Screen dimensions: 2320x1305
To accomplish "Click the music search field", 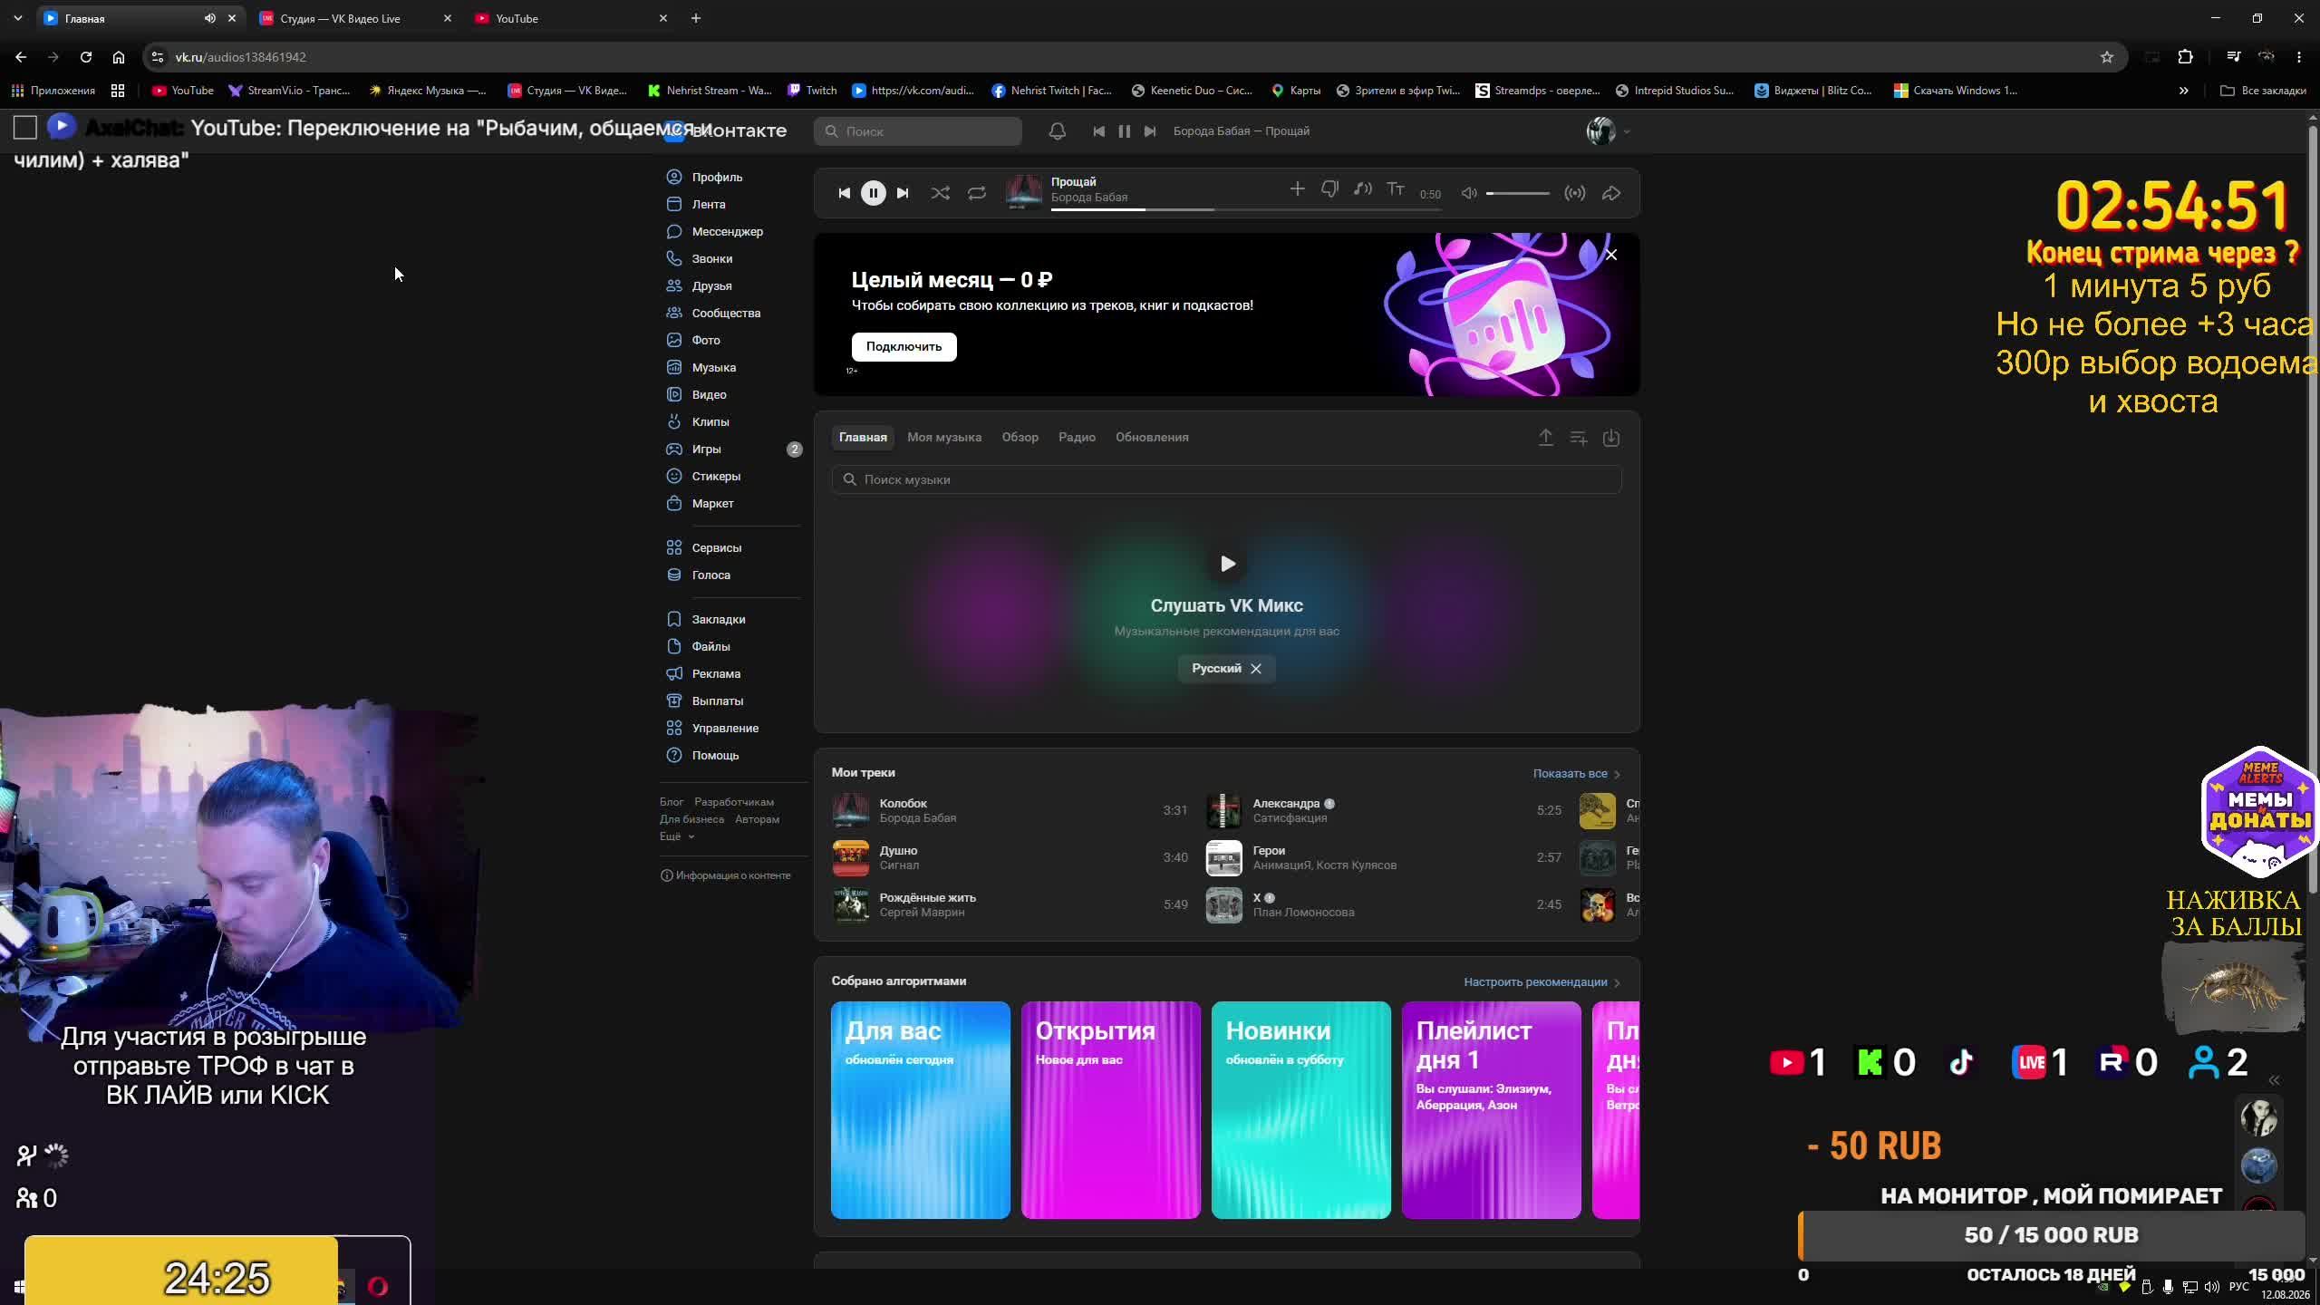I will 1226,479.
